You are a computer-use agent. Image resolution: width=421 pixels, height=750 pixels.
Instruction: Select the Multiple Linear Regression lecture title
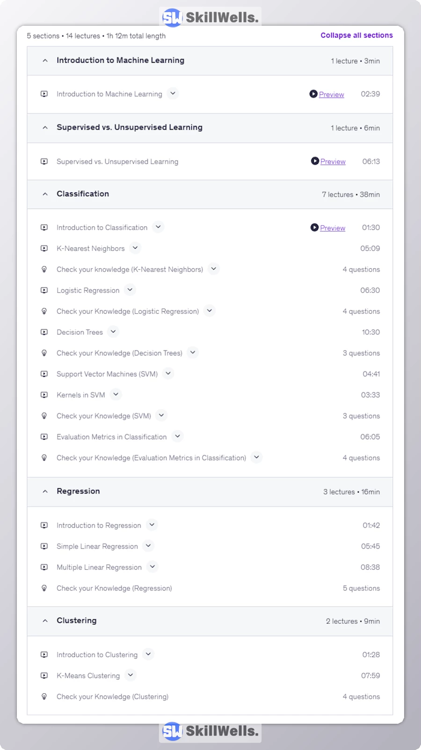coord(99,567)
